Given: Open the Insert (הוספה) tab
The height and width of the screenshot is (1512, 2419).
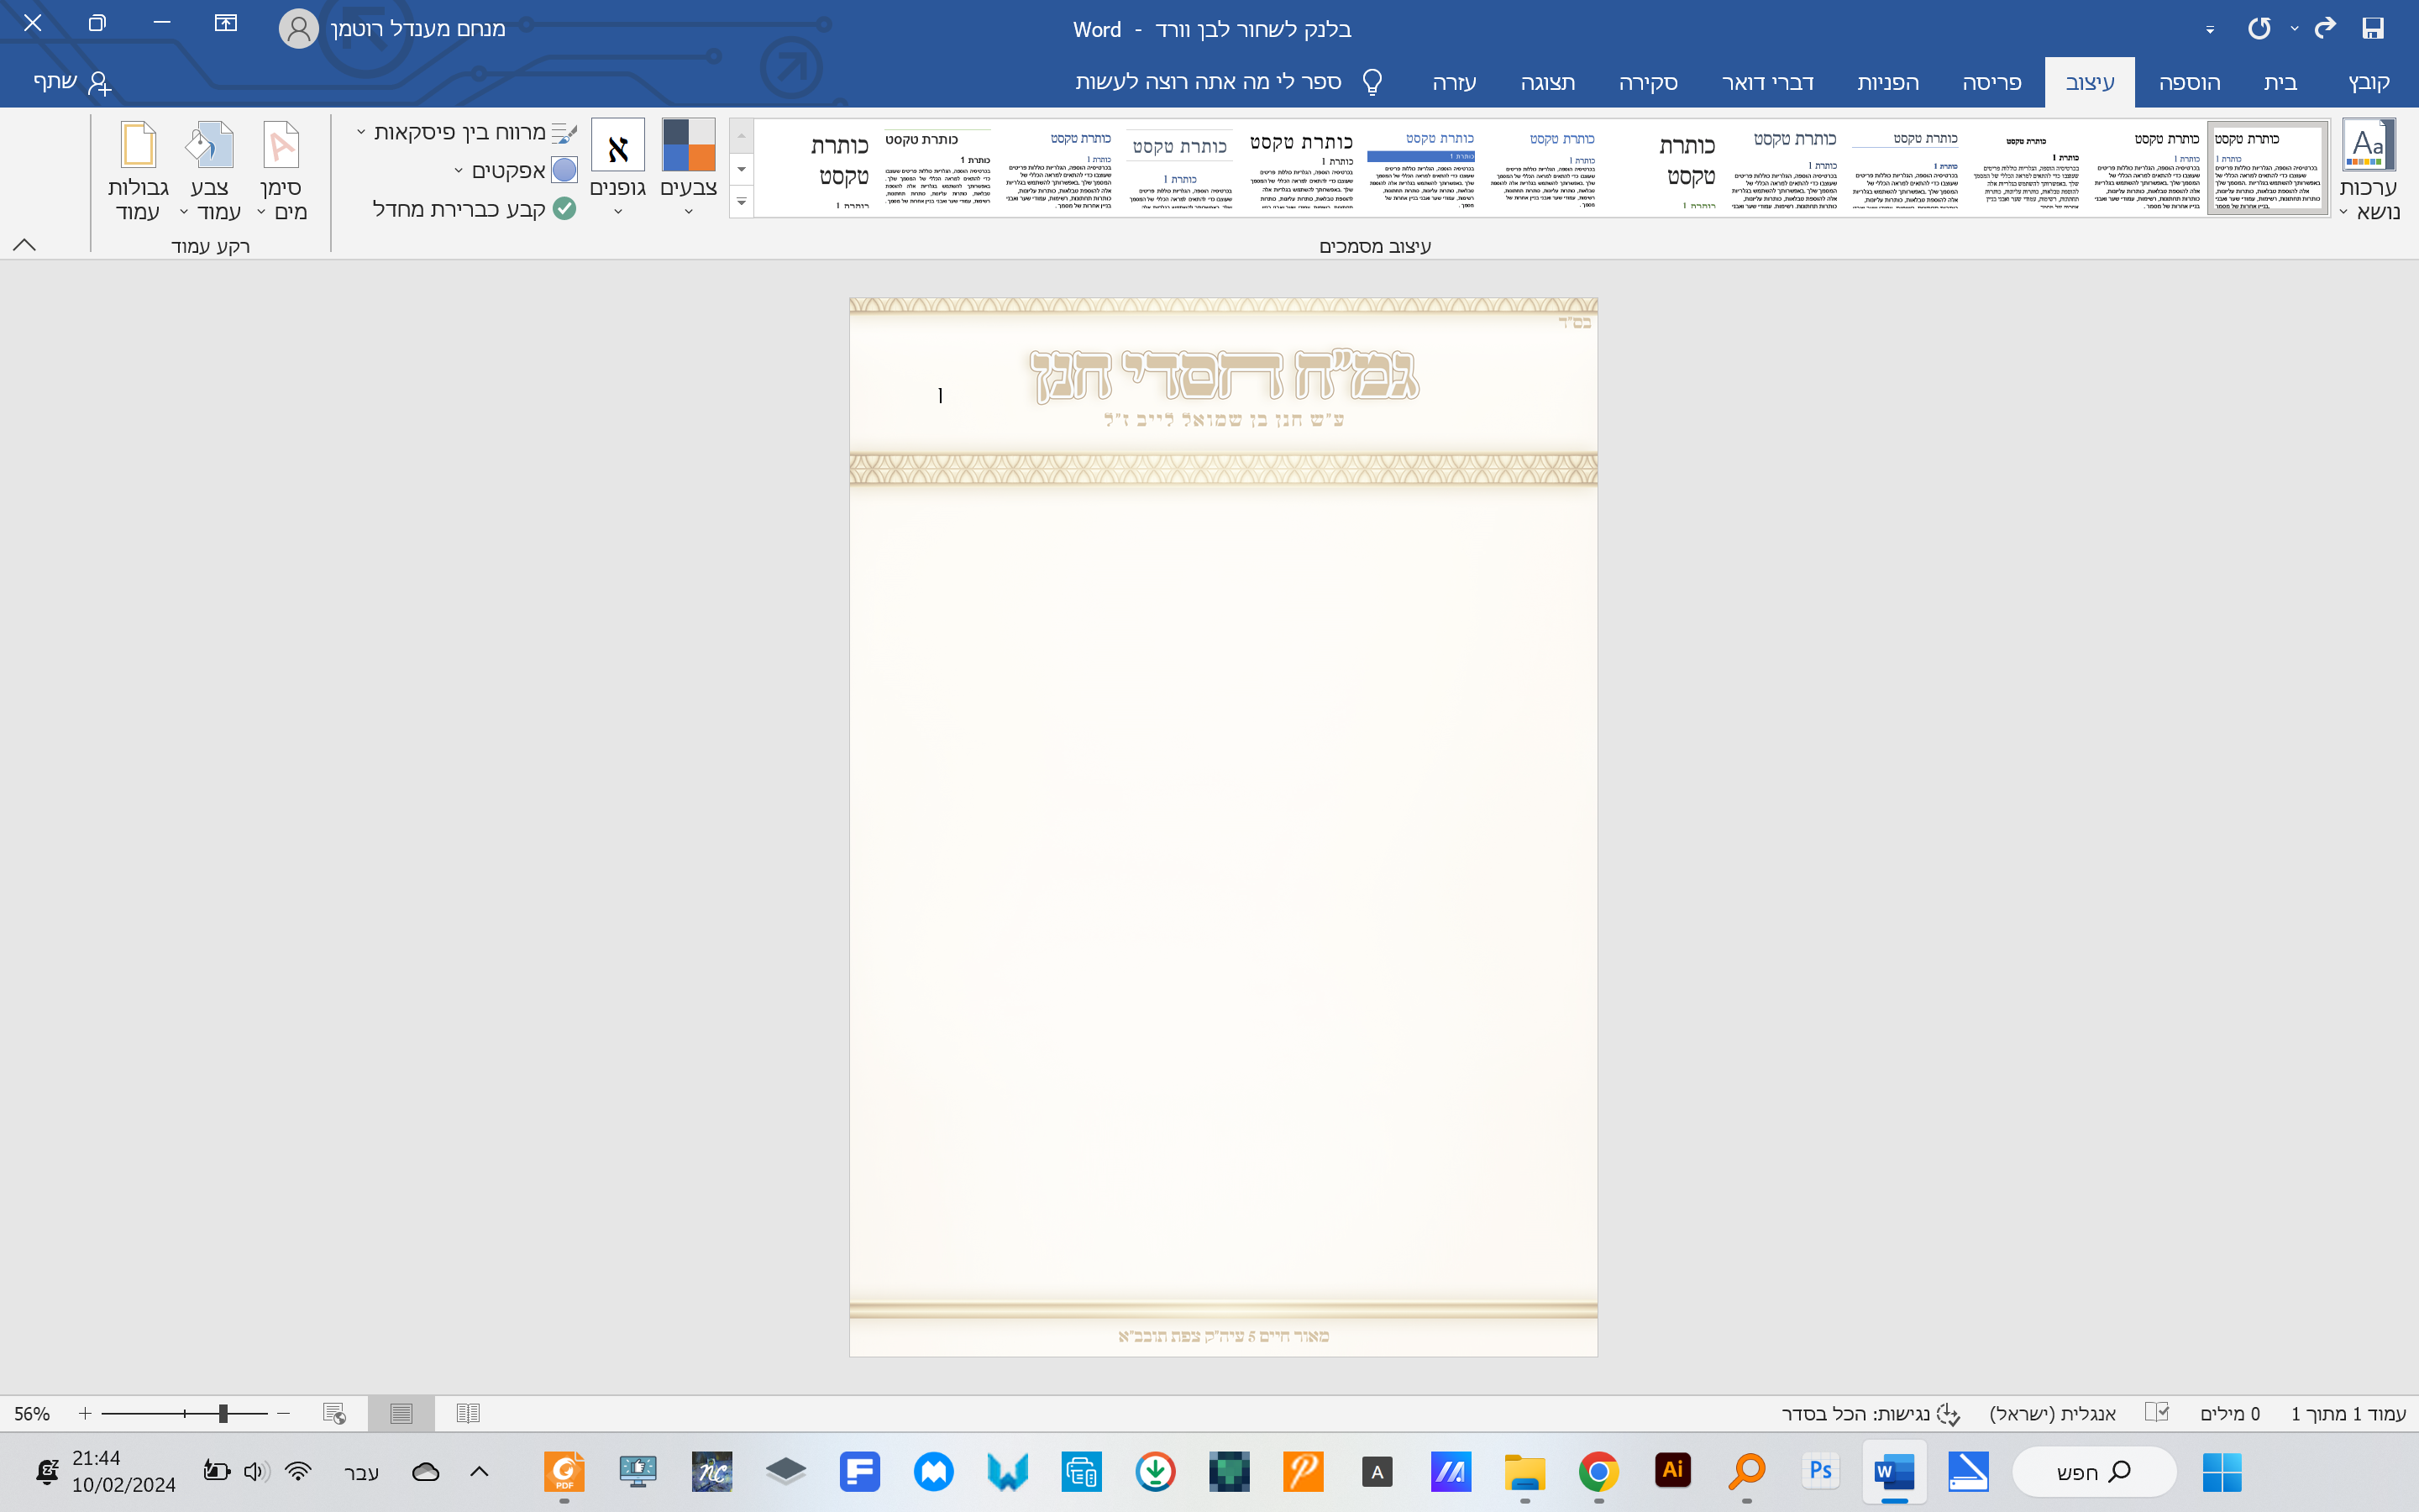Looking at the screenshot, I should (x=2189, y=82).
